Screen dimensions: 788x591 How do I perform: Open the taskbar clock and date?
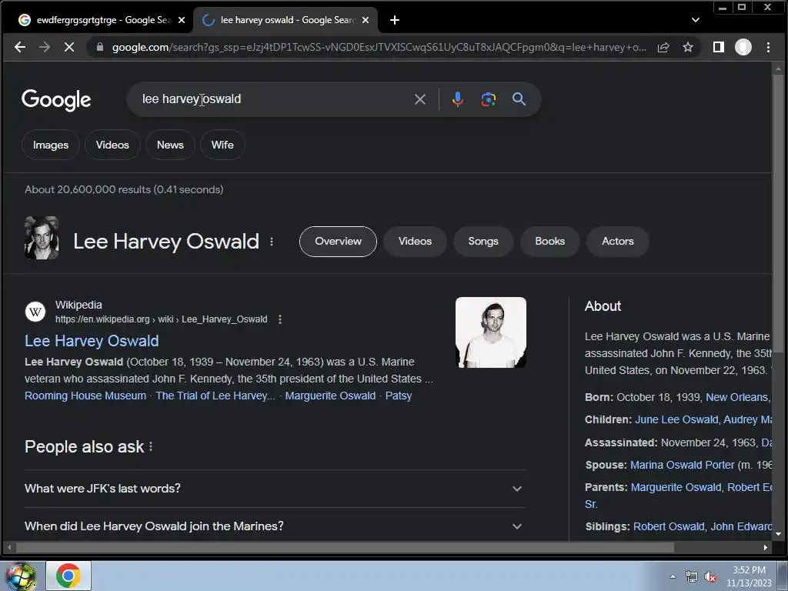749,576
